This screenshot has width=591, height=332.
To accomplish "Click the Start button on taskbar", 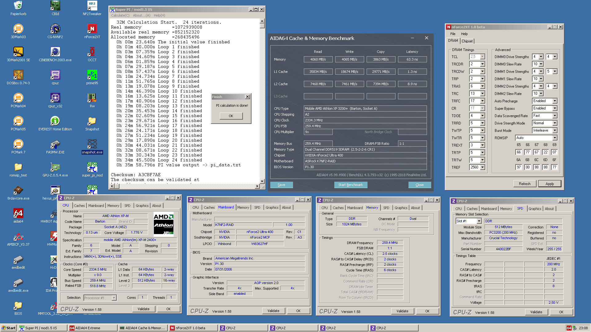I will [9, 328].
